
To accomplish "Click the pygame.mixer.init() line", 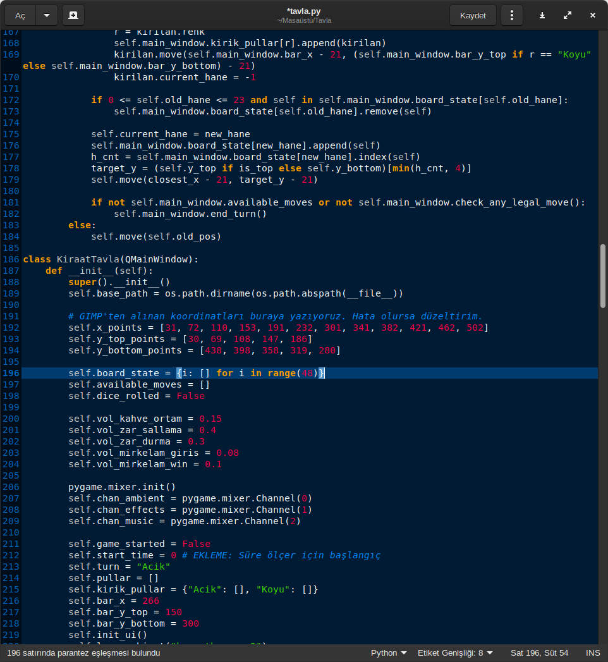I will click(x=122, y=487).
